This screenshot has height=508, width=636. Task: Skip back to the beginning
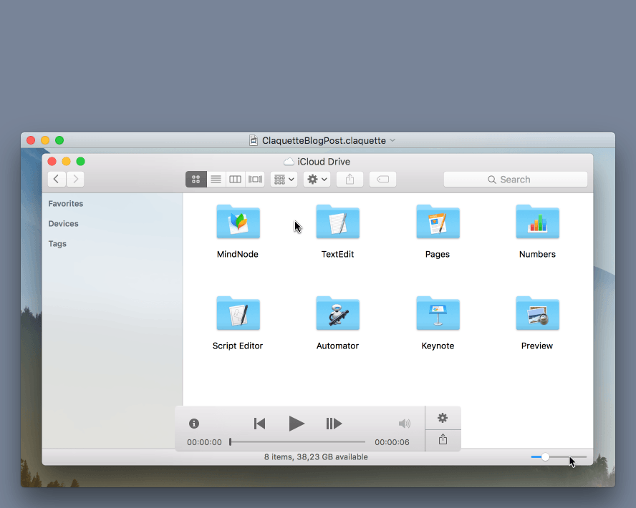coord(259,424)
